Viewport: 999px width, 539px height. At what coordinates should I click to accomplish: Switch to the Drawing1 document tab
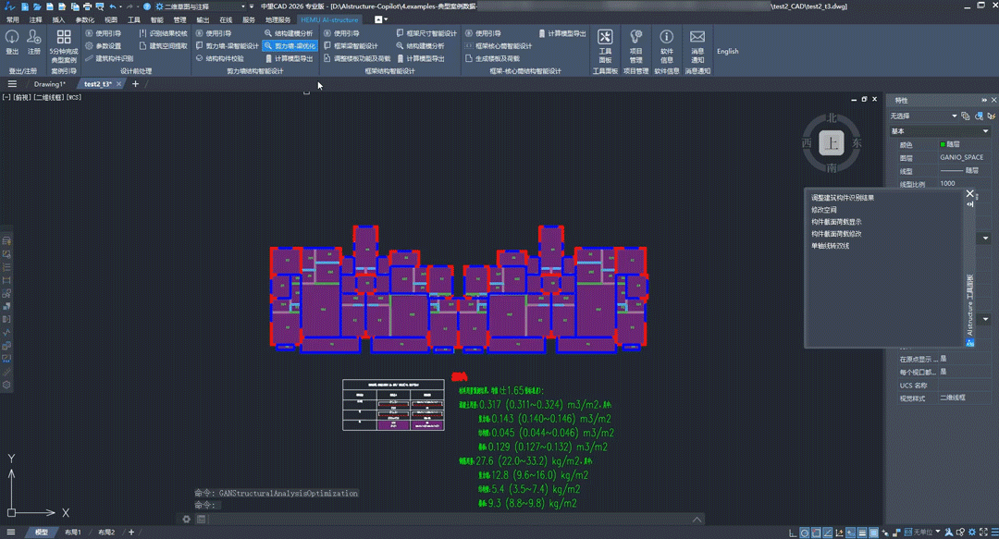(x=49, y=84)
